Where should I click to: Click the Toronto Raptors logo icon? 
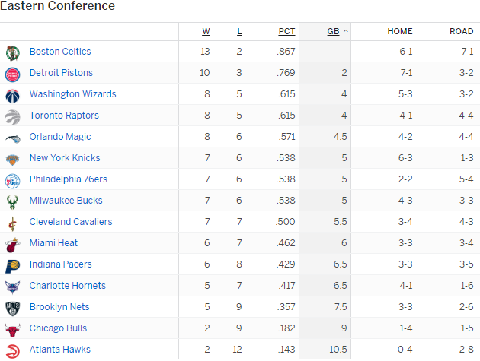point(12,116)
